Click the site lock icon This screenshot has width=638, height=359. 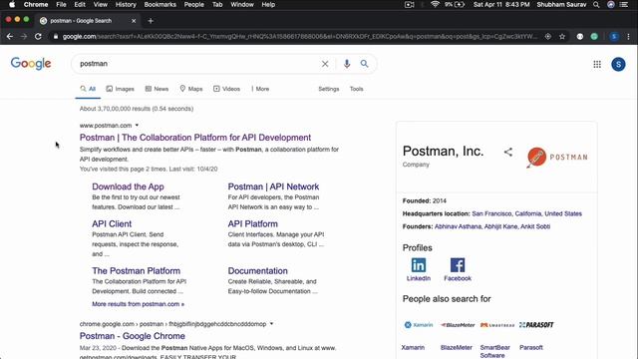[56, 36]
